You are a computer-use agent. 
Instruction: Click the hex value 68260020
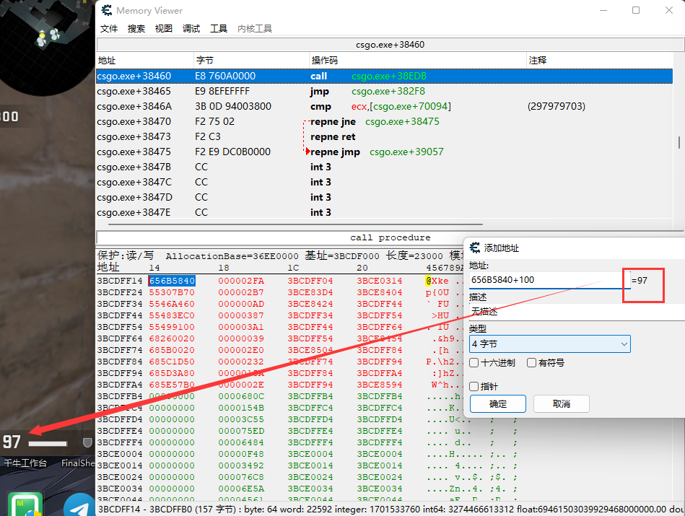tap(172, 338)
